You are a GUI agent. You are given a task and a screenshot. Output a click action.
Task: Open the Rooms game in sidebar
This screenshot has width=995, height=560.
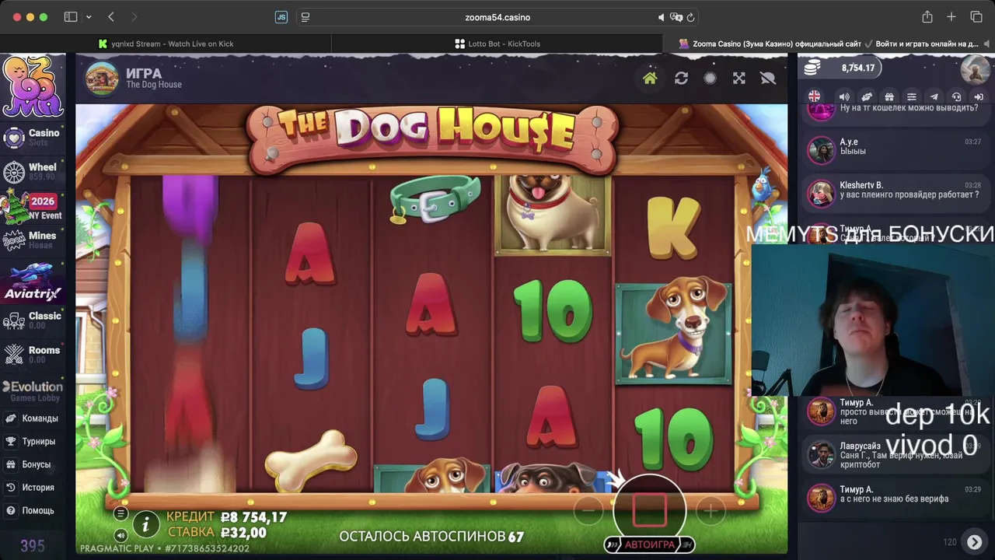point(32,354)
